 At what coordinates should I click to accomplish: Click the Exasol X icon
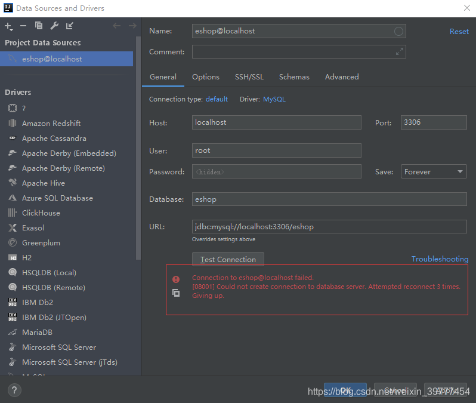click(x=13, y=227)
